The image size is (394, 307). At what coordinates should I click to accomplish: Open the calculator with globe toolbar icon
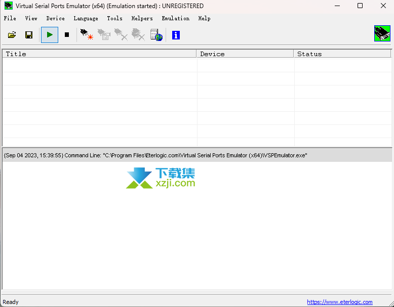[156, 35]
